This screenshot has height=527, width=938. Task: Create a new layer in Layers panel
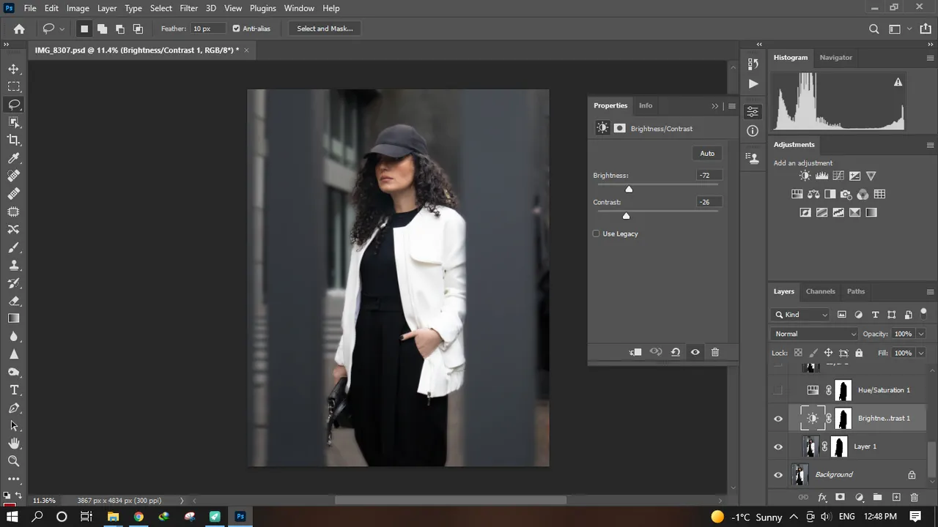click(x=896, y=497)
